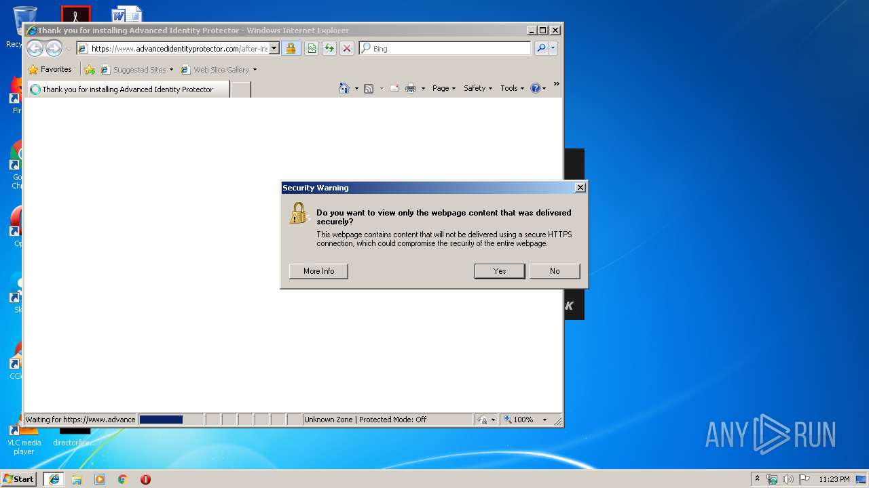Open the Word document desktop icon

[x=127, y=14]
